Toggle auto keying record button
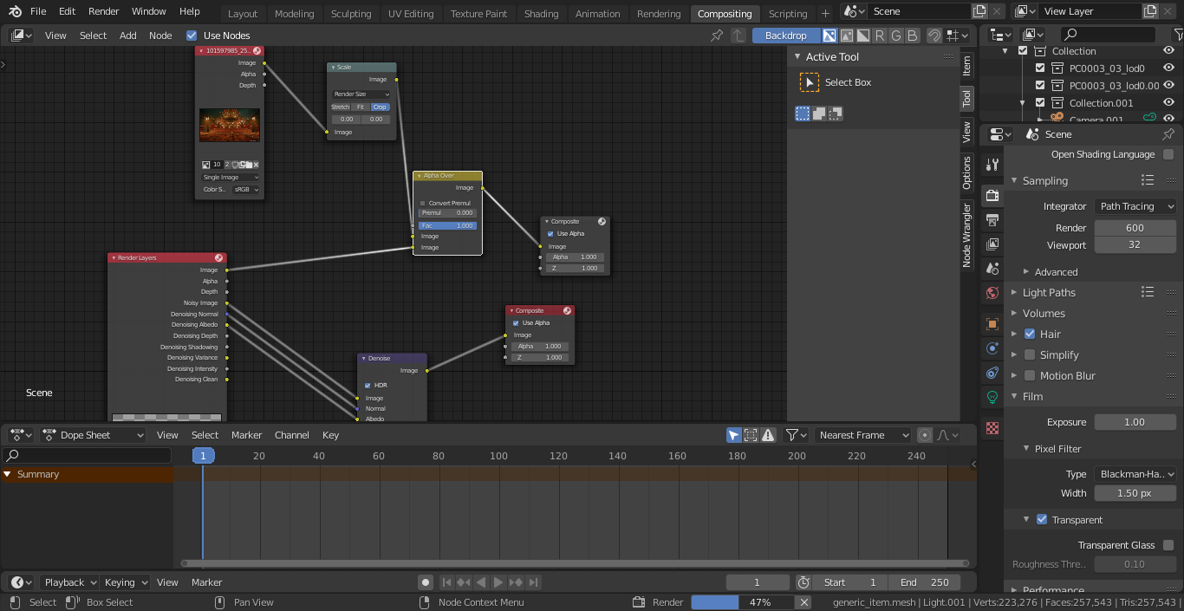Viewport: 1184px width, 611px height. [x=425, y=582]
